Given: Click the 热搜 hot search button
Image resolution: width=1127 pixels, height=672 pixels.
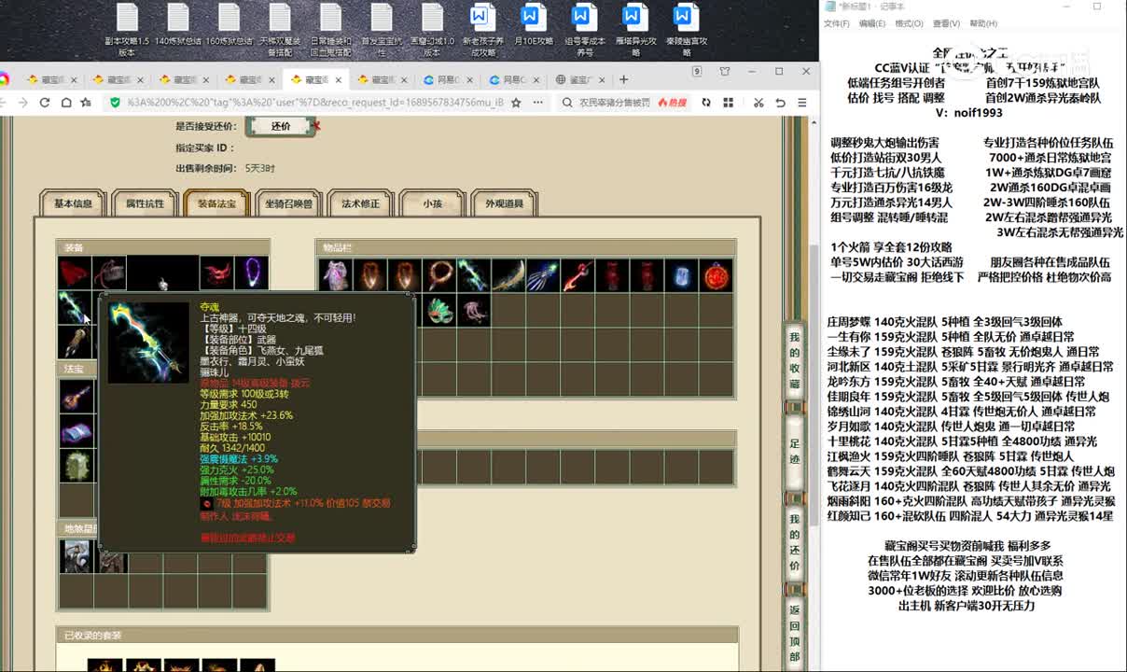Looking at the screenshot, I should pyautogui.click(x=673, y=103).
